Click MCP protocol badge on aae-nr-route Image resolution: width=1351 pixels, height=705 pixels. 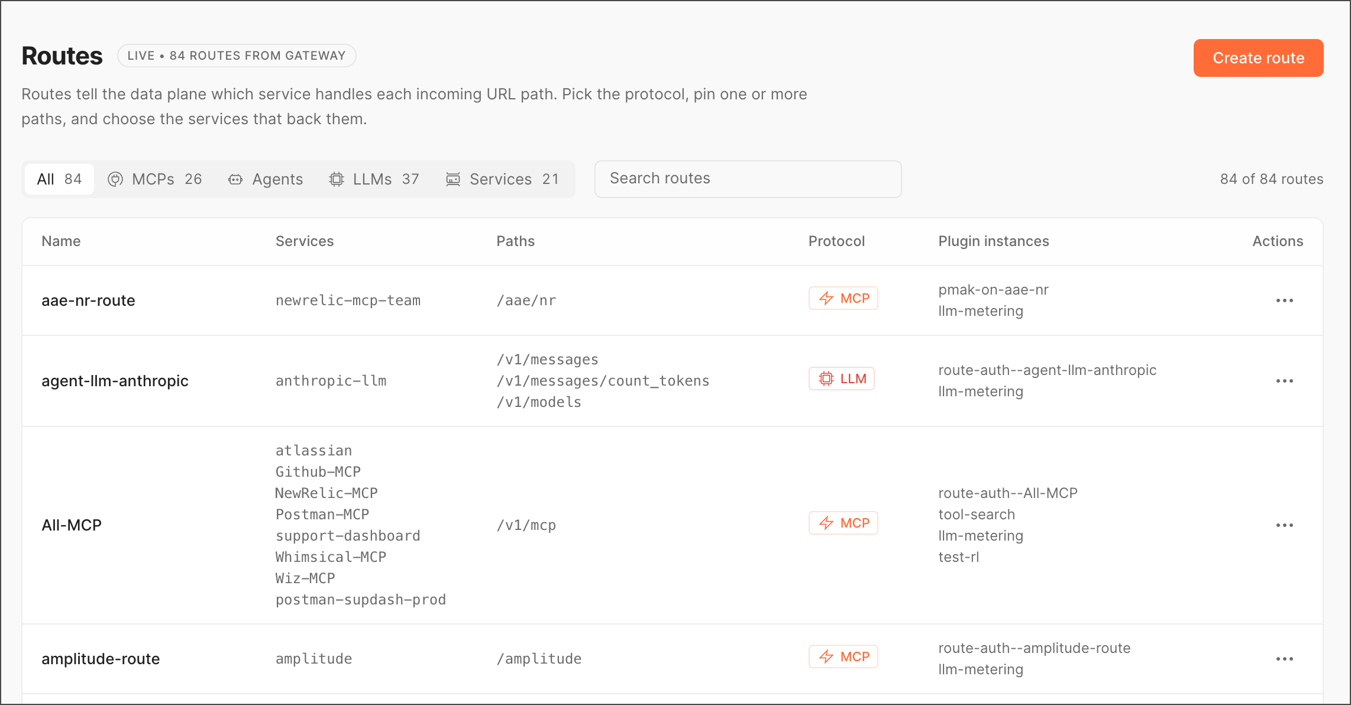pos(843,298)
